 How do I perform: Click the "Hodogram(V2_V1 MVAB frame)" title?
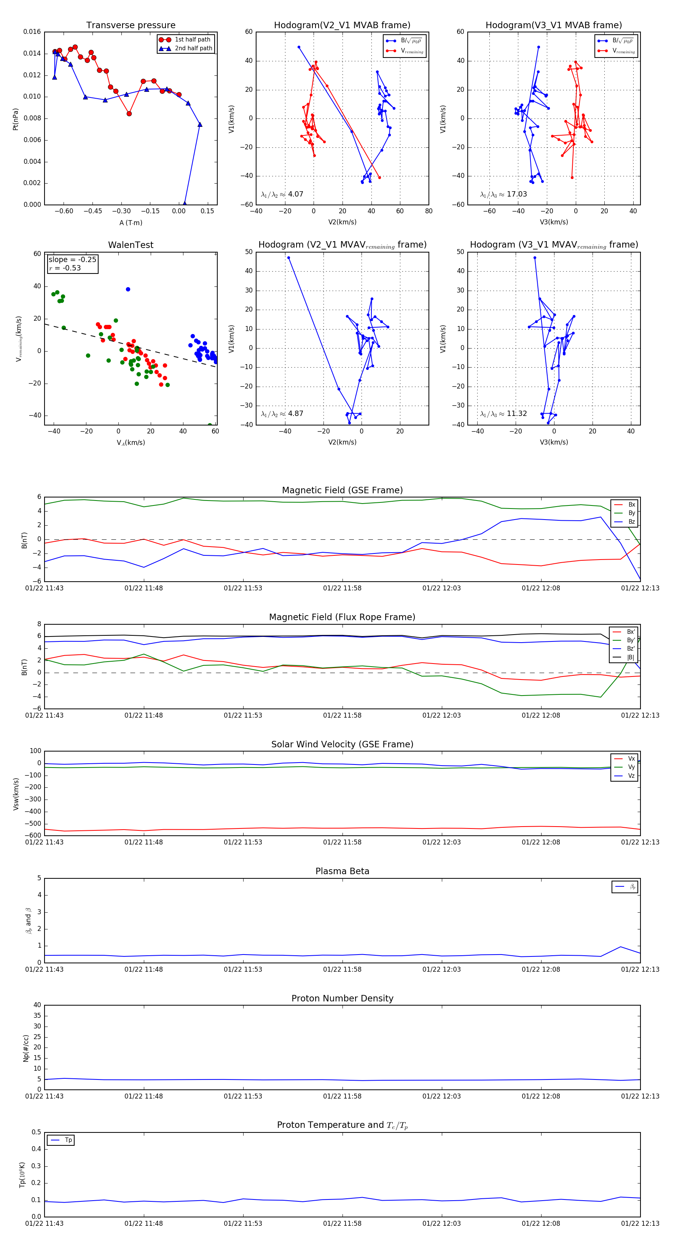click(x=342, y=26)
